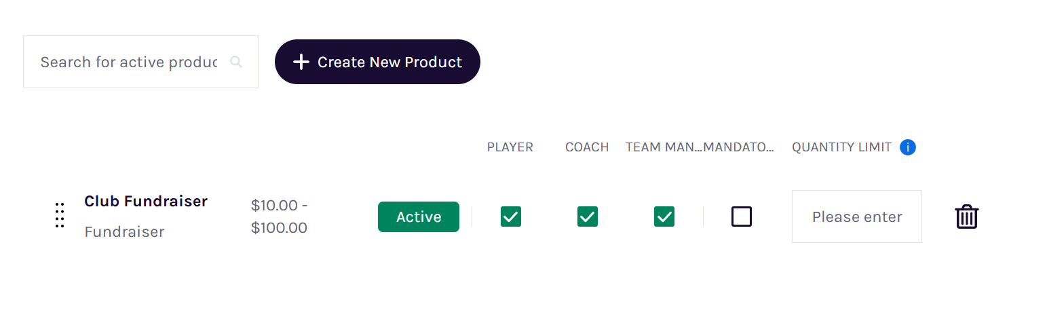Open the Quantity Limit info tooltip icon
1047x319 pixels.
coord(908,147)
